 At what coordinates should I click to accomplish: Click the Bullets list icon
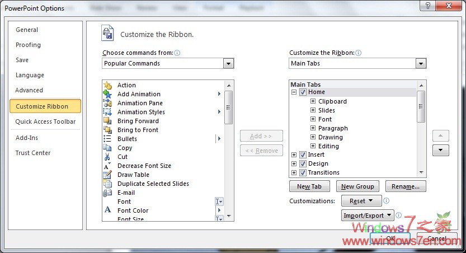[x=107, y=139]
